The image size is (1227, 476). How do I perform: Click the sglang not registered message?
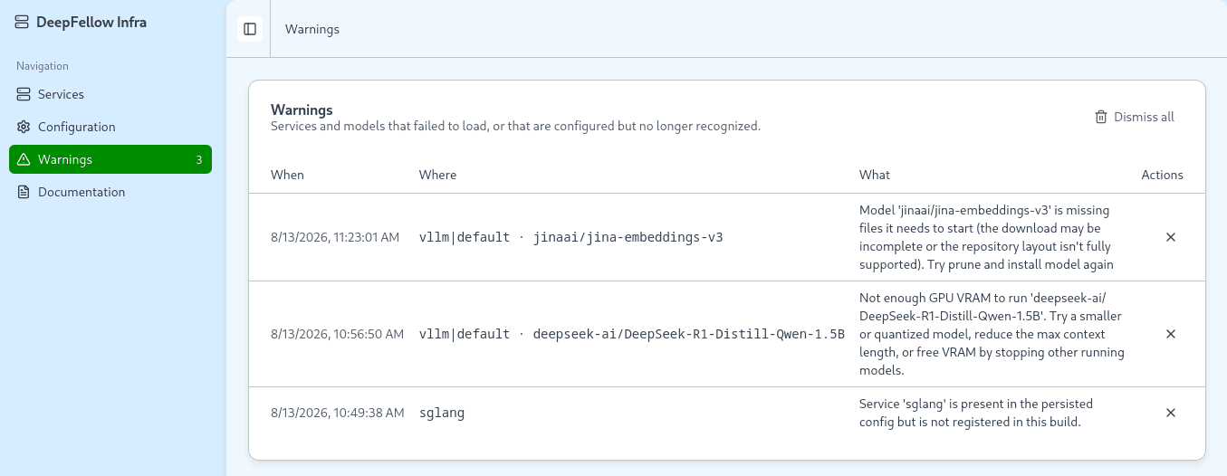click(x=976, y=413)
